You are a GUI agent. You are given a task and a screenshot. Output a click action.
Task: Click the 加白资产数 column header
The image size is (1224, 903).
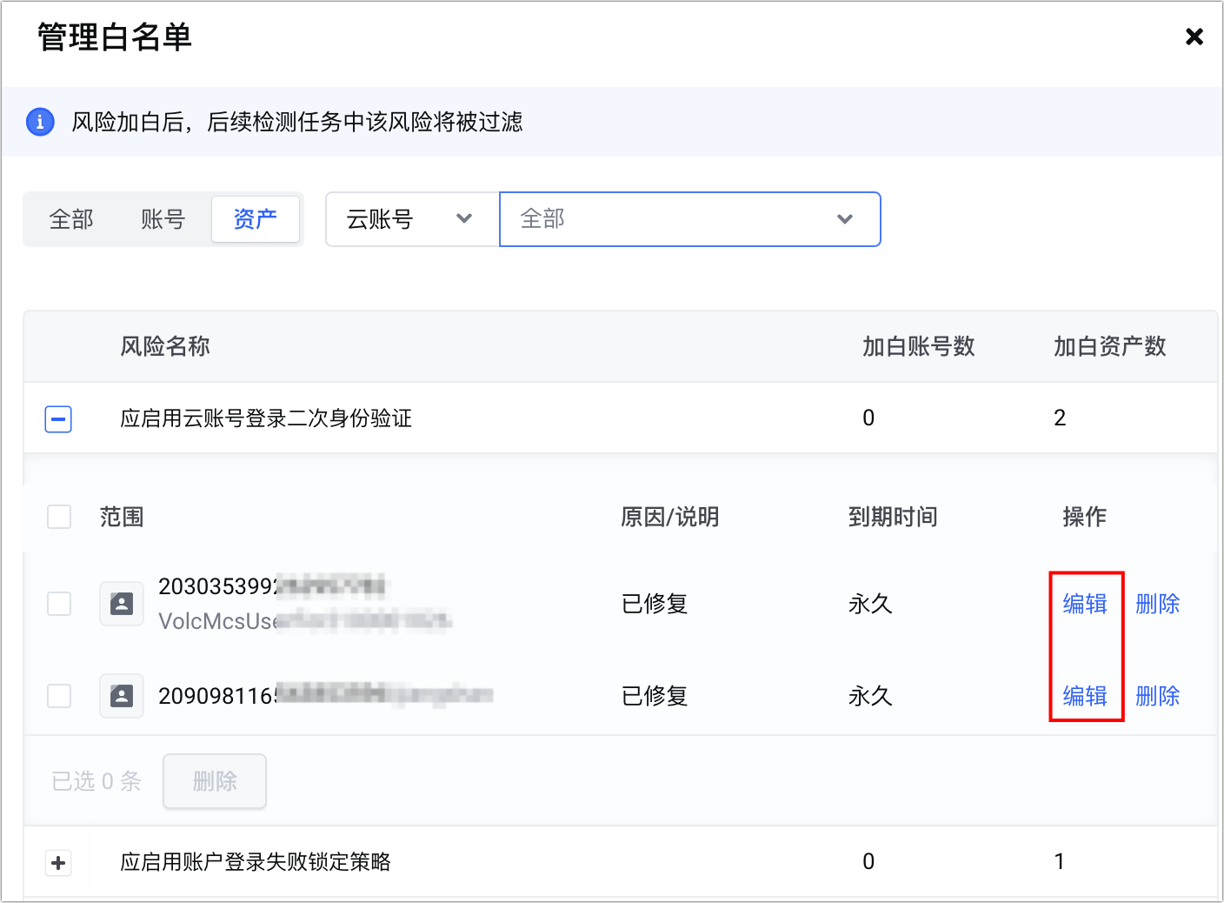1110,346
